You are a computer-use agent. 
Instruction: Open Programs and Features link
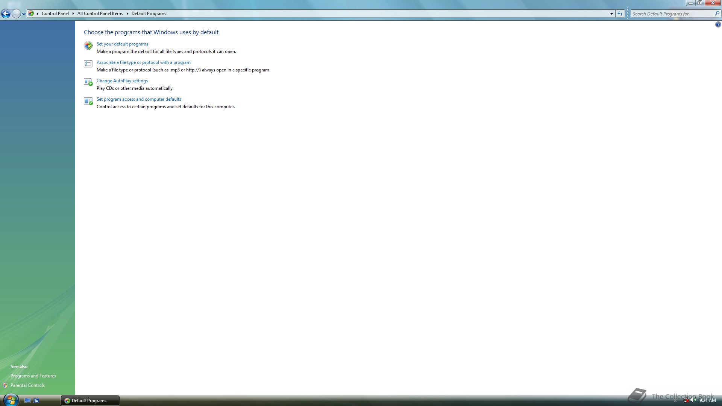click(33, 376)
